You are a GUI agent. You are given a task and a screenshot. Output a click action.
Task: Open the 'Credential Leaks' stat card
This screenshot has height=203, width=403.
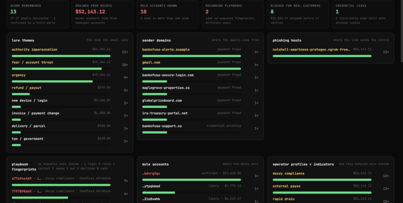click(x=363, y=14)
